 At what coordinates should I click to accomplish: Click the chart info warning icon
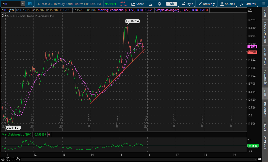(x=4, y=16)
